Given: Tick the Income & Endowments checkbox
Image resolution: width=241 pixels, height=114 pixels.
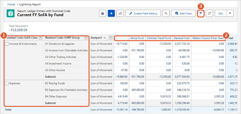Looking at the screenshot, I should point(7,44).
